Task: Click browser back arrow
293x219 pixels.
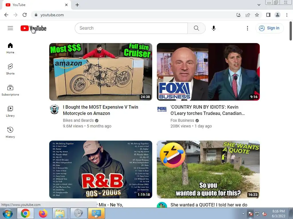Action: (x=6, y=15)
